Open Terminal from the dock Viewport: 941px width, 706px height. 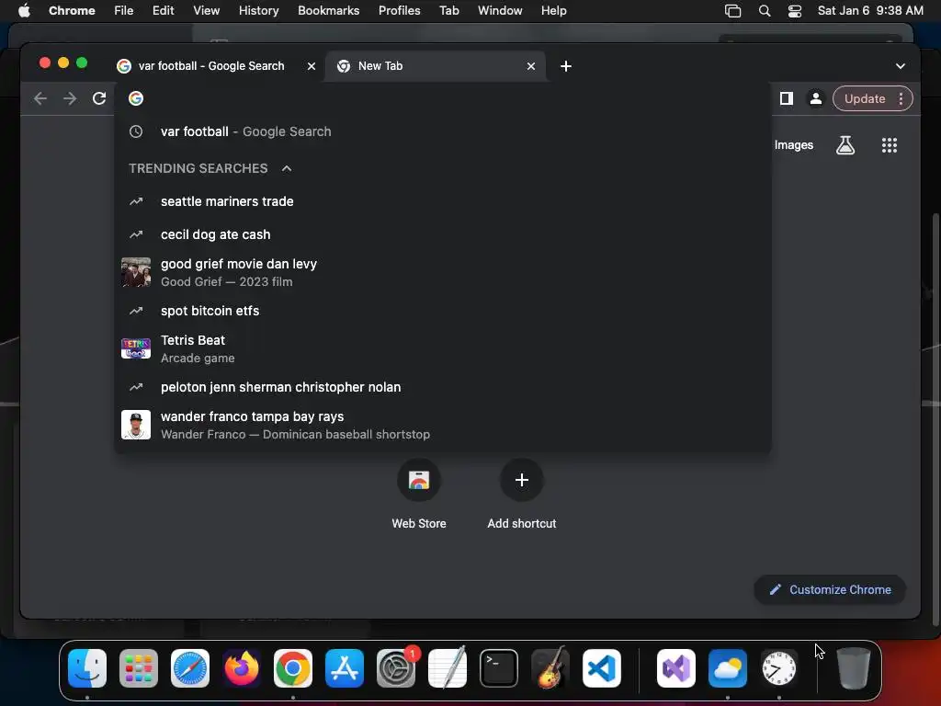click(499, 668)
